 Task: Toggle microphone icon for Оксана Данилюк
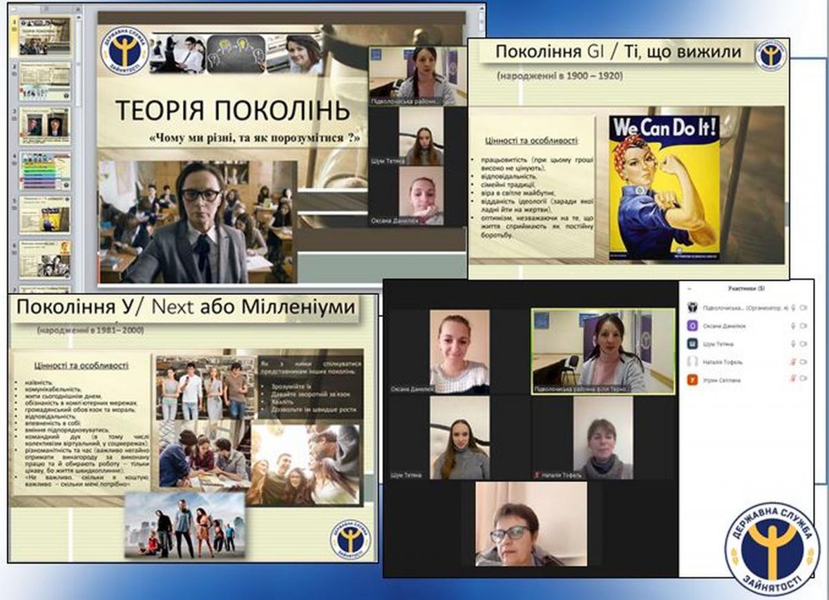(793, 326)
